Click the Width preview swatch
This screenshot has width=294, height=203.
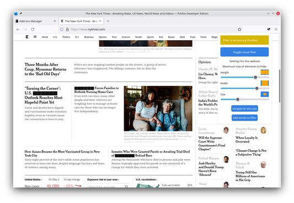coord(265,83)
